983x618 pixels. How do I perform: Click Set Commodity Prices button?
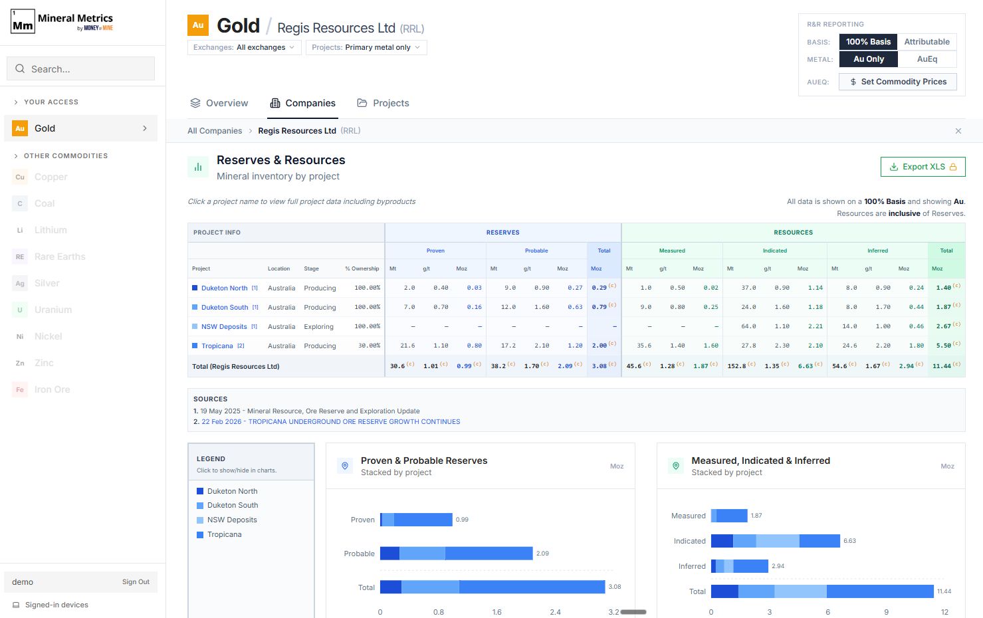(897, 82)
